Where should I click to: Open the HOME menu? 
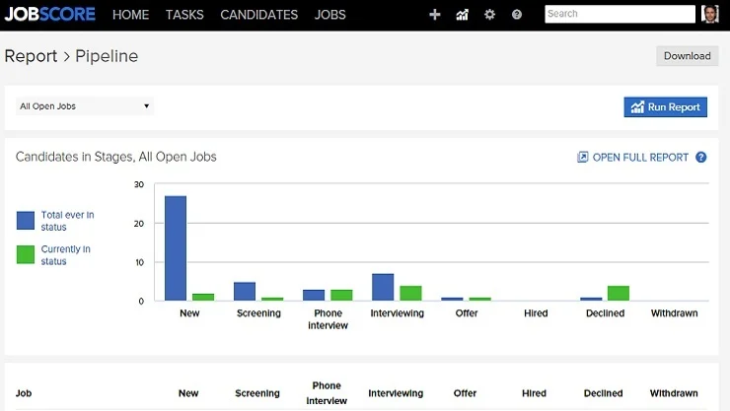[x=131, y=15]
